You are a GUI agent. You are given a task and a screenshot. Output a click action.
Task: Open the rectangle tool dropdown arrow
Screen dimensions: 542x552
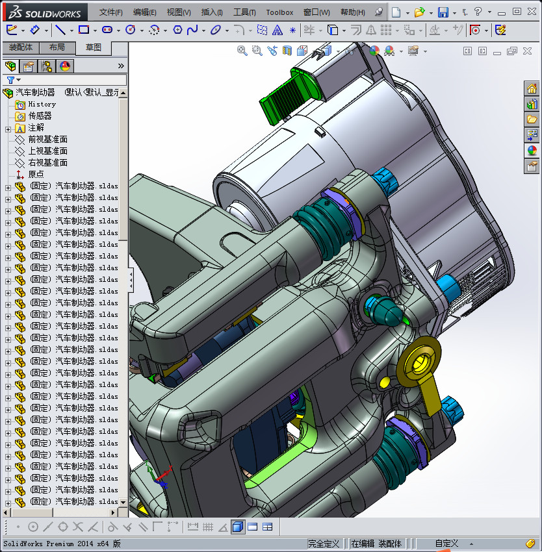95,30
